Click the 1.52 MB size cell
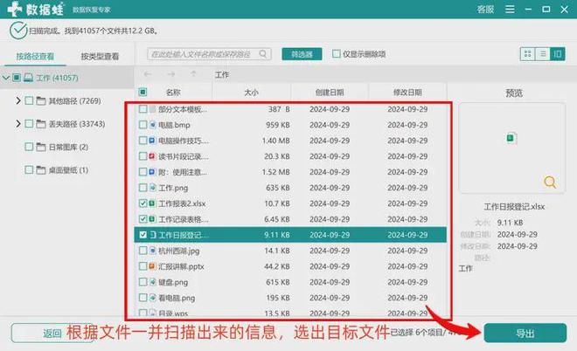The height and width of the screenshot is (351, 577). tap(276, 172)
